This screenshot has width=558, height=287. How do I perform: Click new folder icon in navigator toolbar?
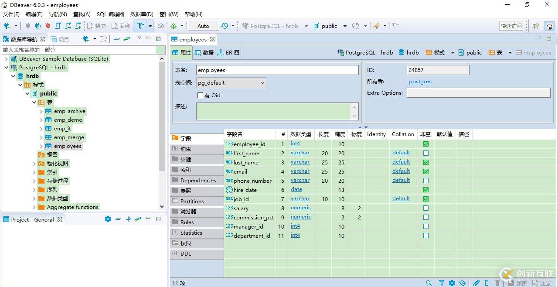(103, 39)
